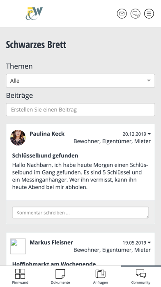This screenshot has width=161, height=287.
Task: Open the chat bubbles icon in header
Action: (136, 14)
